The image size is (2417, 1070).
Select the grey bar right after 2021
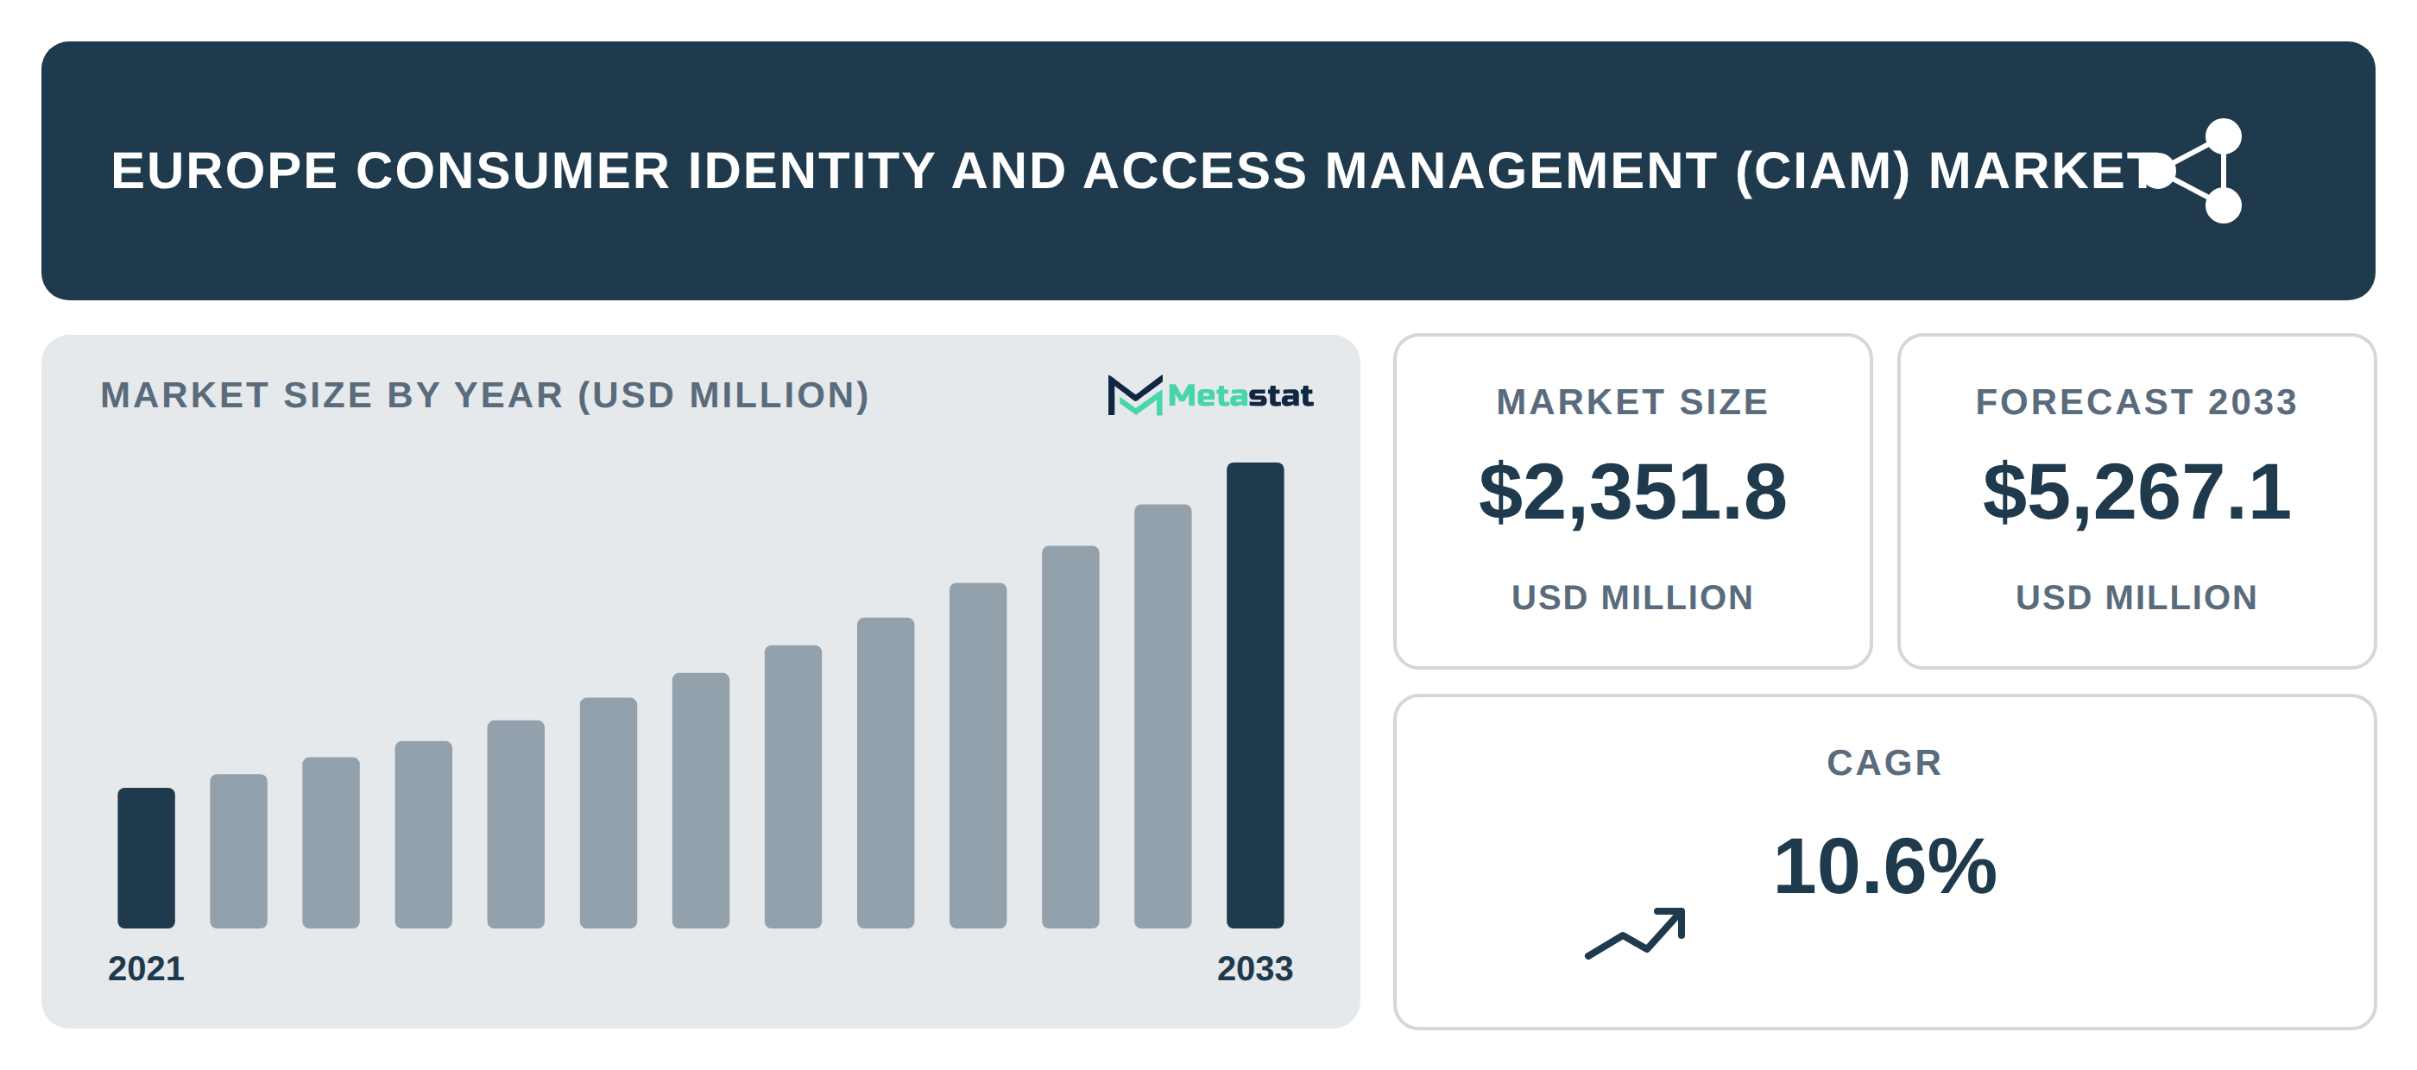tap(238, 851)
